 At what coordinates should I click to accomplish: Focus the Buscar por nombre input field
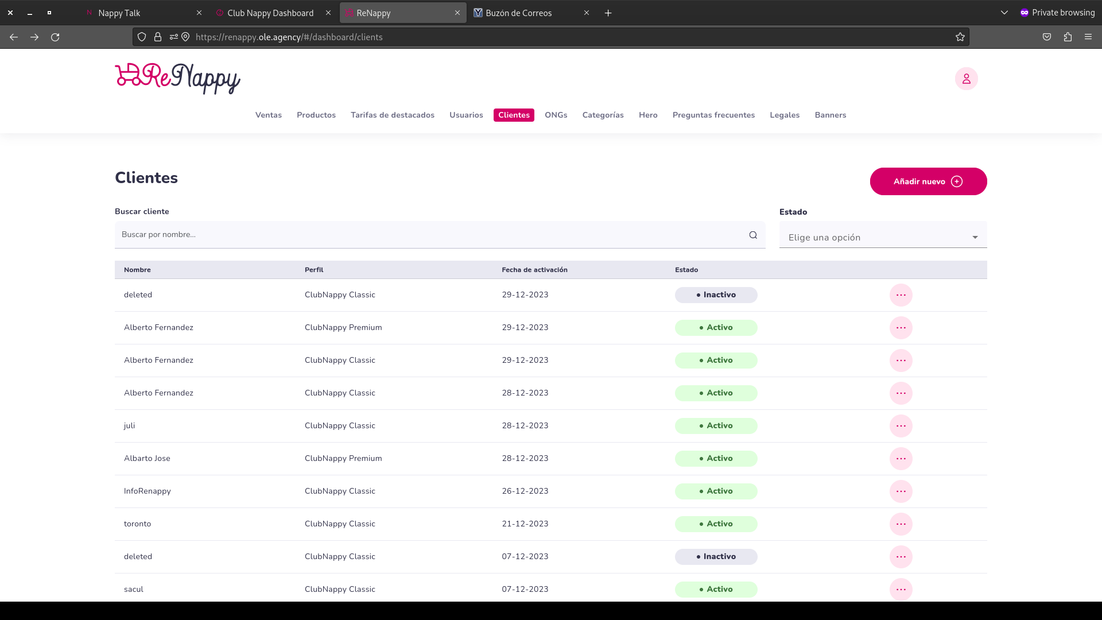(430, 235)
